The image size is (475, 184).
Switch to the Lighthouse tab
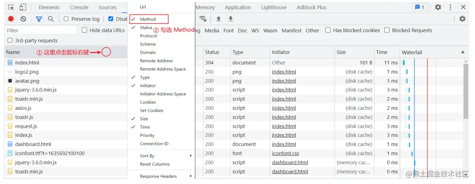click(274, 7)
